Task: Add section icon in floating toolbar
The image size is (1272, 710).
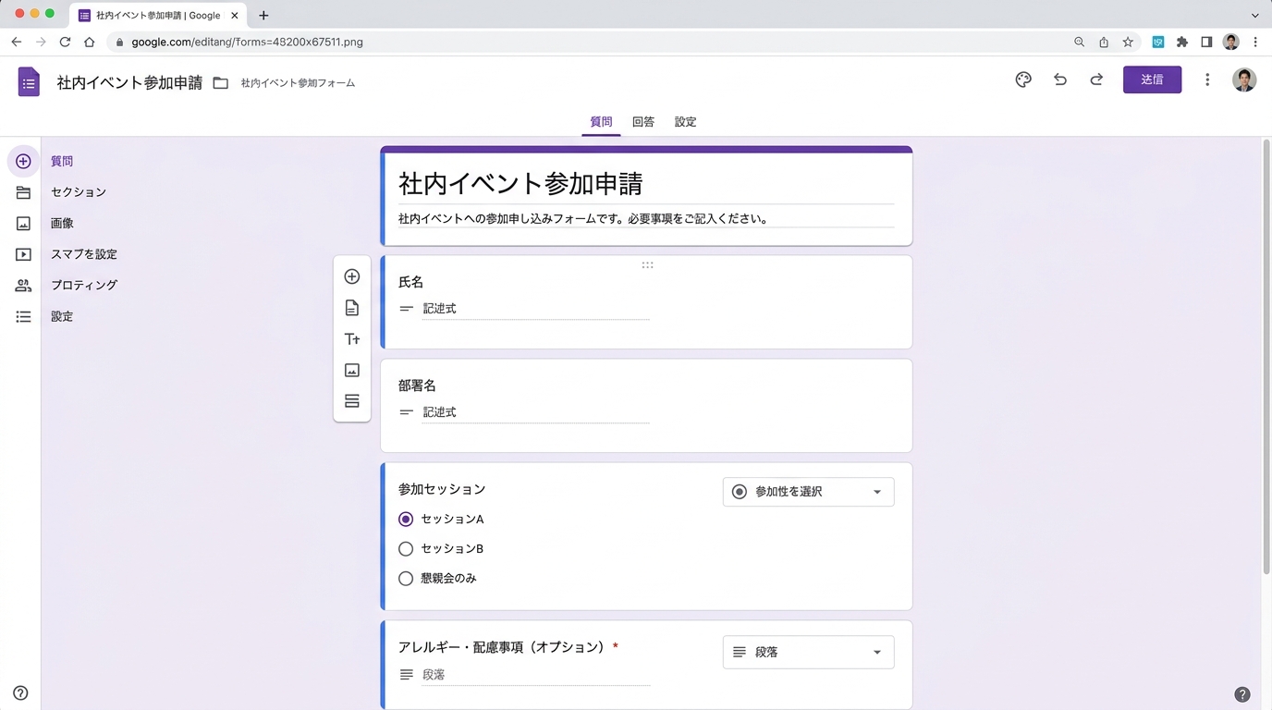Action: click(x=352, y=401)
